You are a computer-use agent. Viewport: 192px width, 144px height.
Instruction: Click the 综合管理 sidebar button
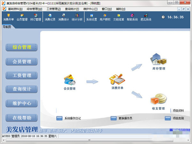coord(21,47)
